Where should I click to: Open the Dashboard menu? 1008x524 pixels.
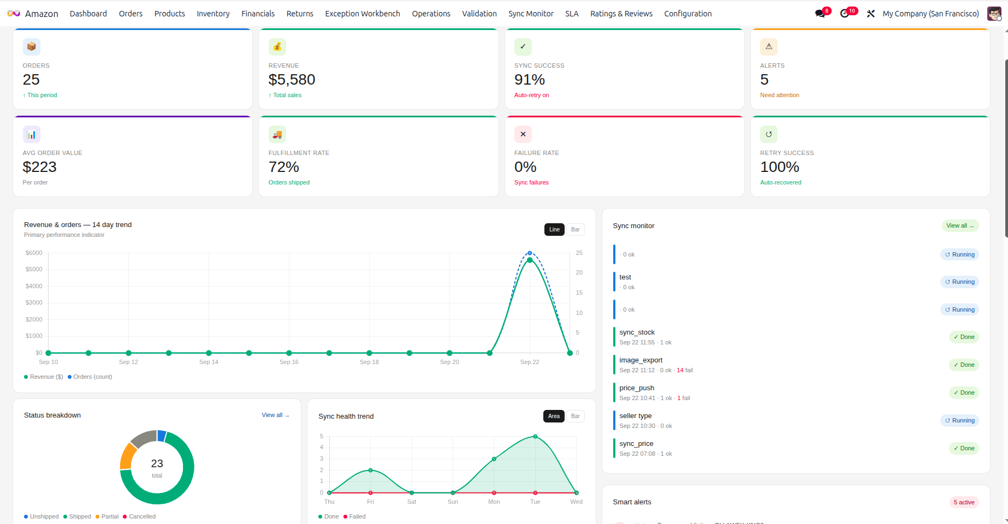pos(88,14)
